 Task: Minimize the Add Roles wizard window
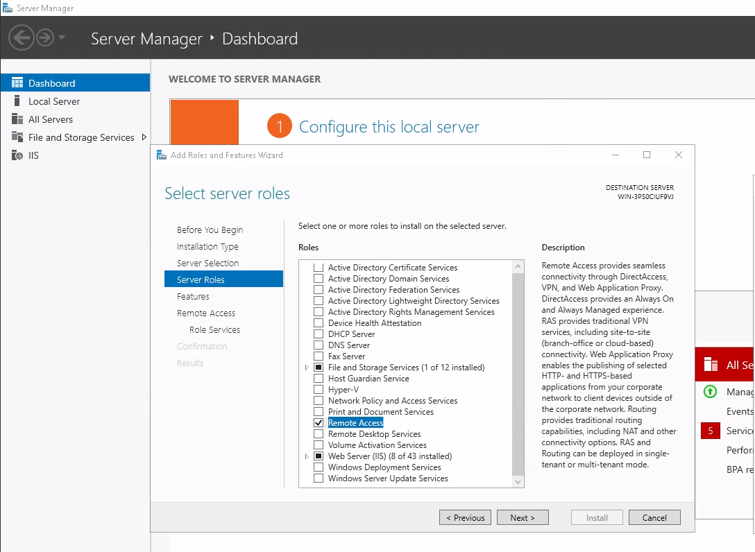[x=616, y=155]
